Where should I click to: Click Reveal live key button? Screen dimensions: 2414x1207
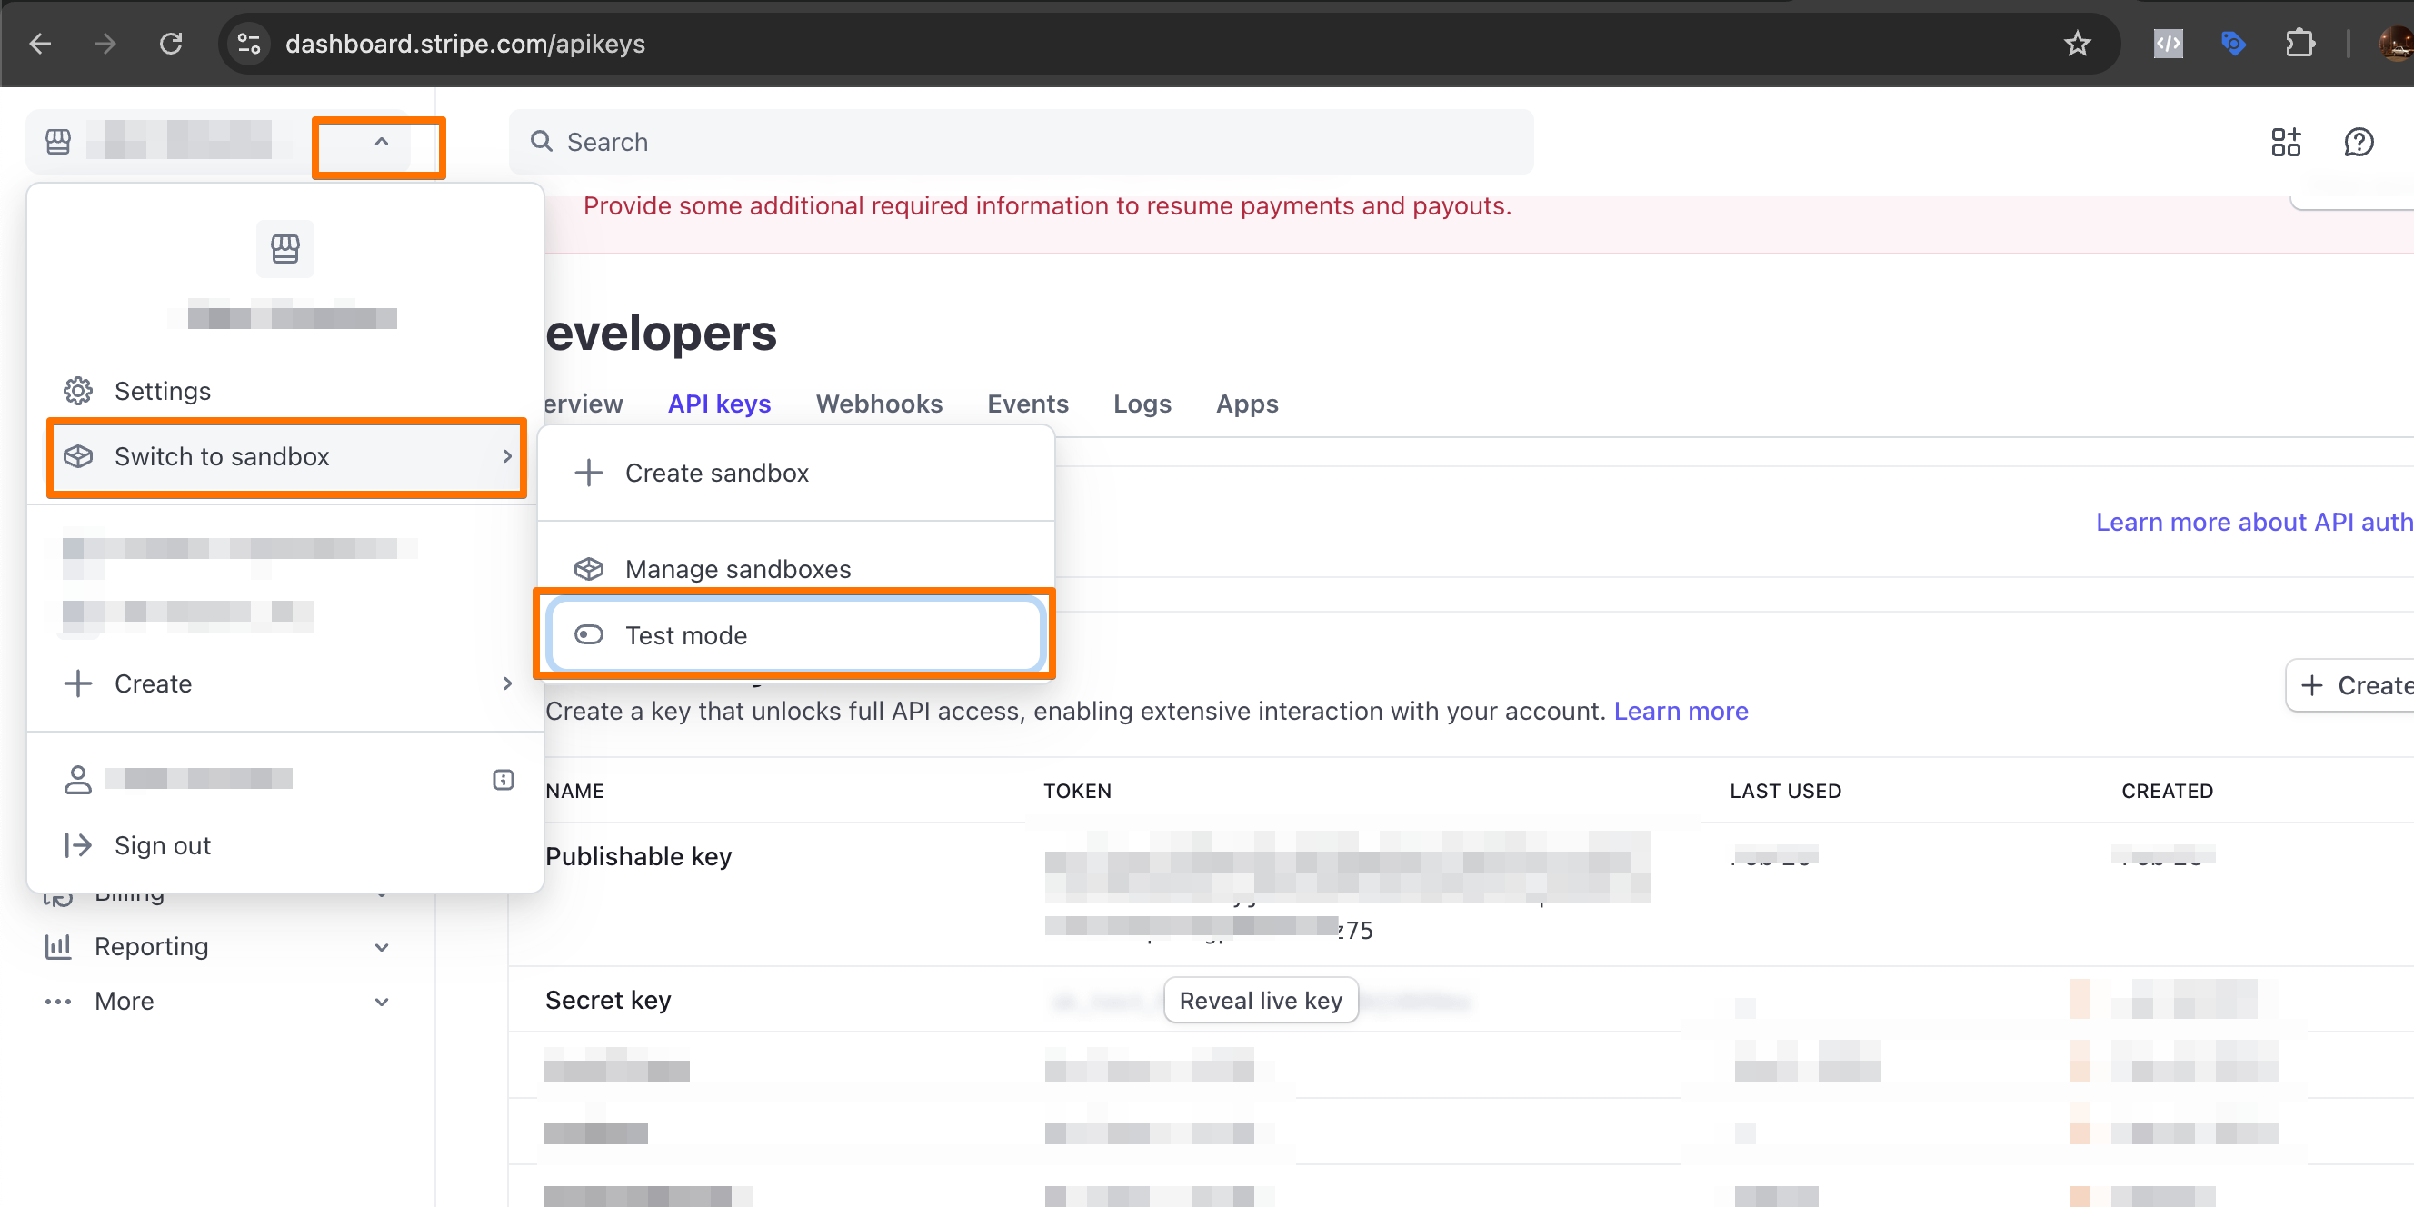click(x=1261, y=1001)
